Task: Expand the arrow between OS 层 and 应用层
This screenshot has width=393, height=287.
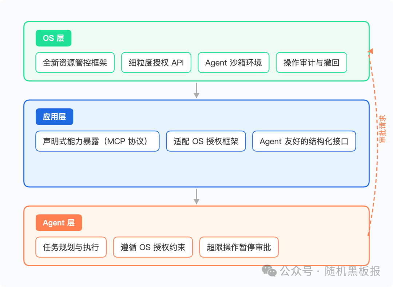Action: click(x=196, y=90)
